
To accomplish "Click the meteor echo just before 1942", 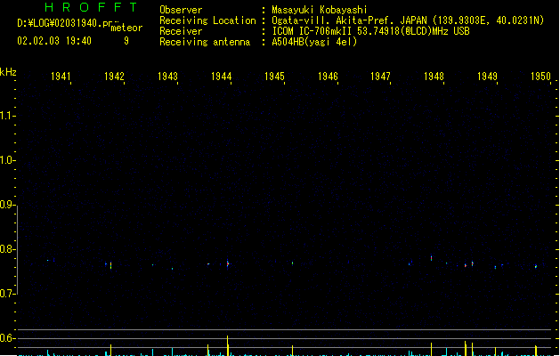I will point(110,265).
